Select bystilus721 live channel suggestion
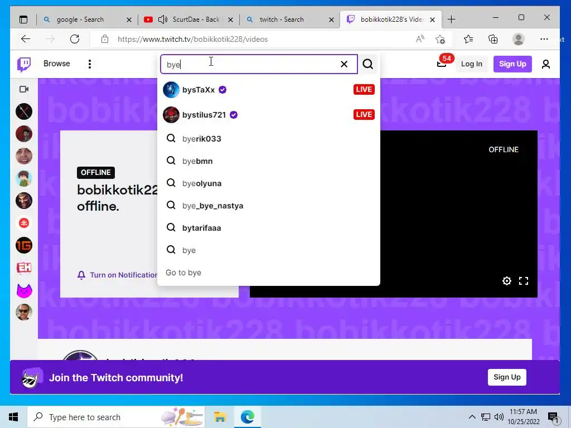The height and width of the screenshot is (428, 571). click(269, 115)
